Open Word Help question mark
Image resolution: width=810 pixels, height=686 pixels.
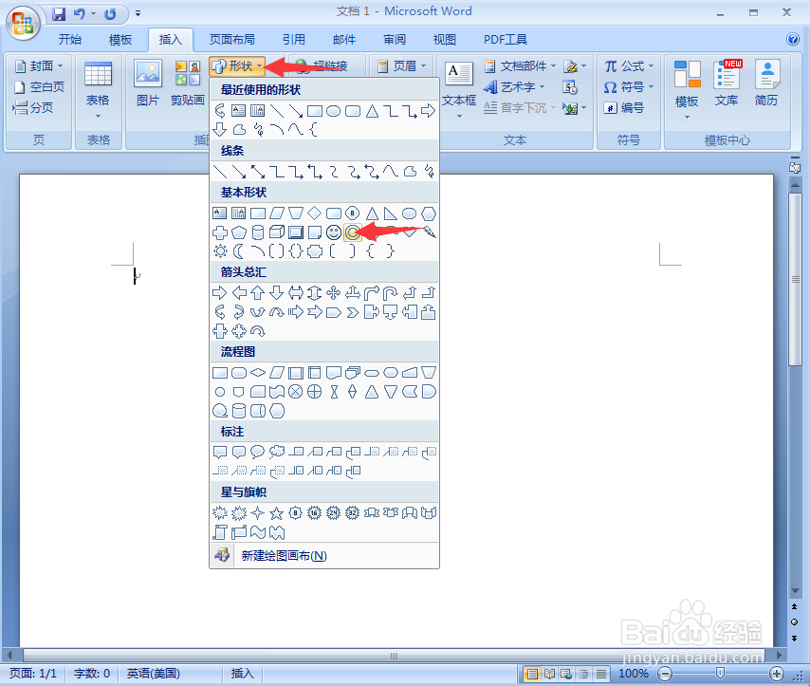click(x=792, y=39)
